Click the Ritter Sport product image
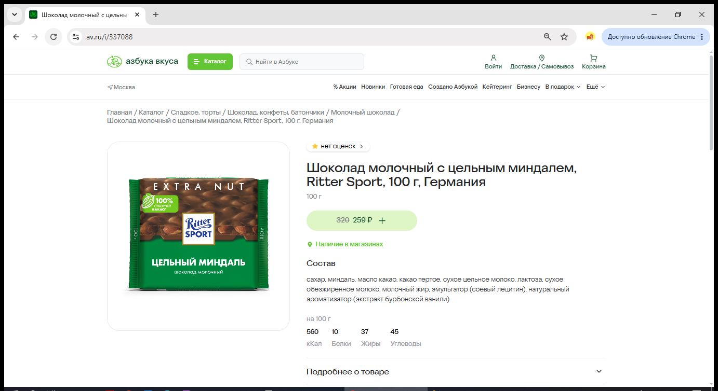Image resolution: width=718 pixels, height=391 pixels. 198,236
